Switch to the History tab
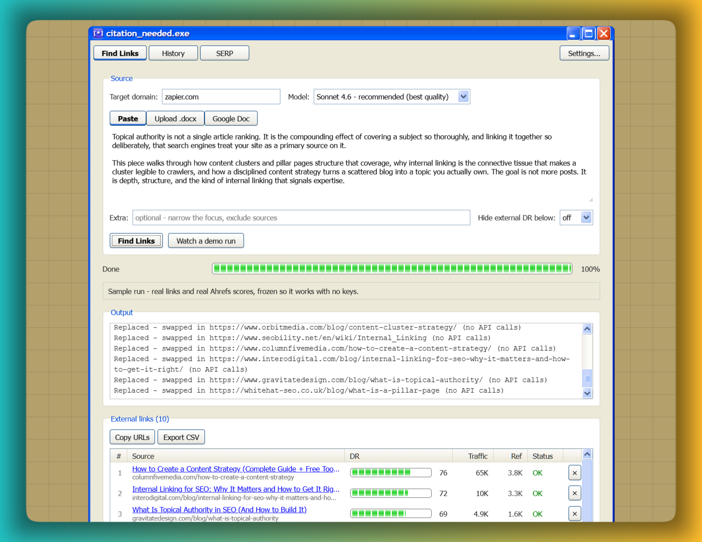 (x=173, y=53)
